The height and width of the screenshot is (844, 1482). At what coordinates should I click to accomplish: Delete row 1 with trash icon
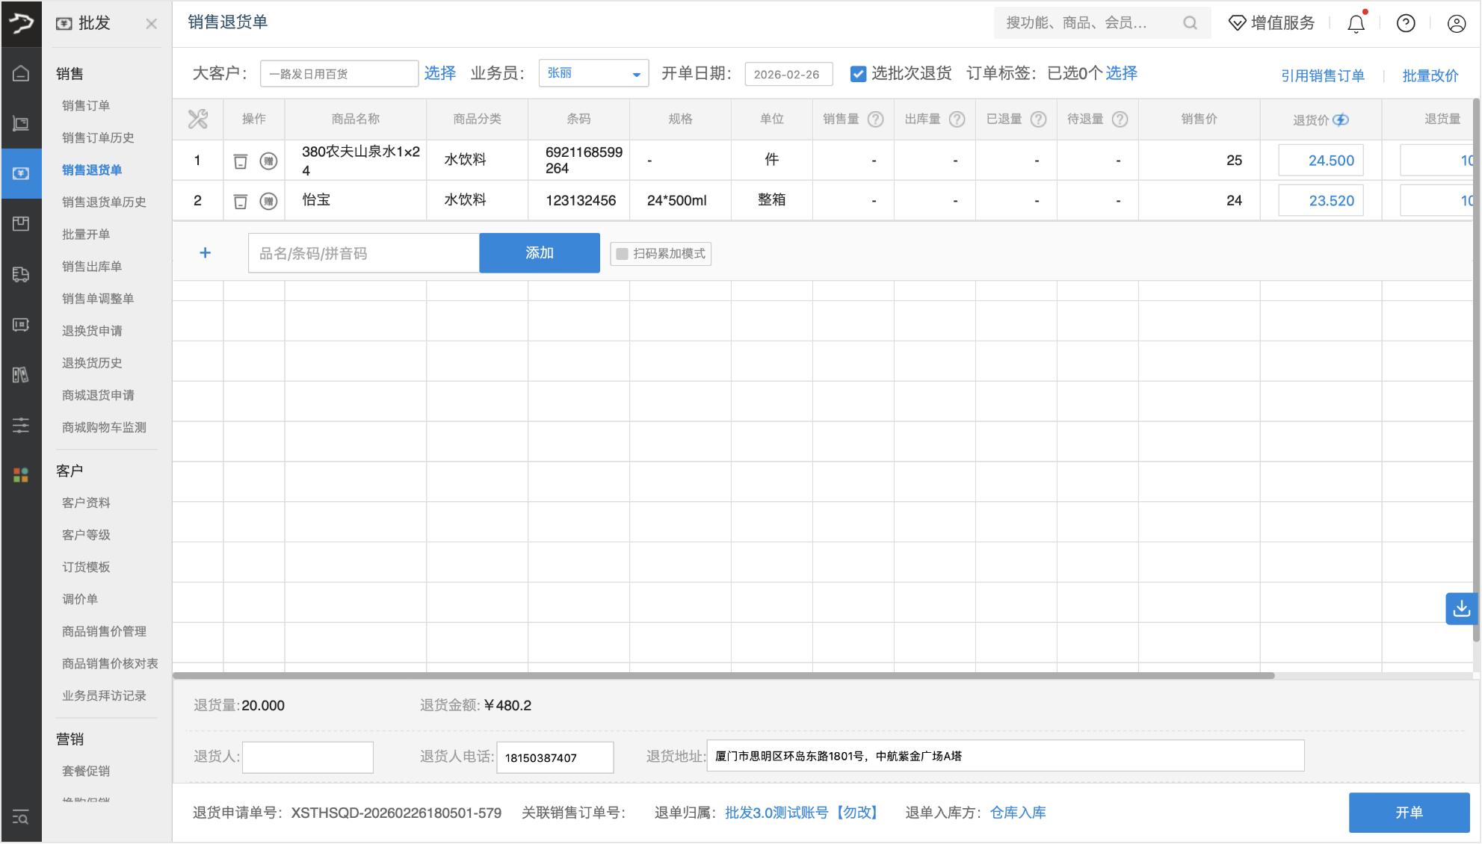[241, 161]
